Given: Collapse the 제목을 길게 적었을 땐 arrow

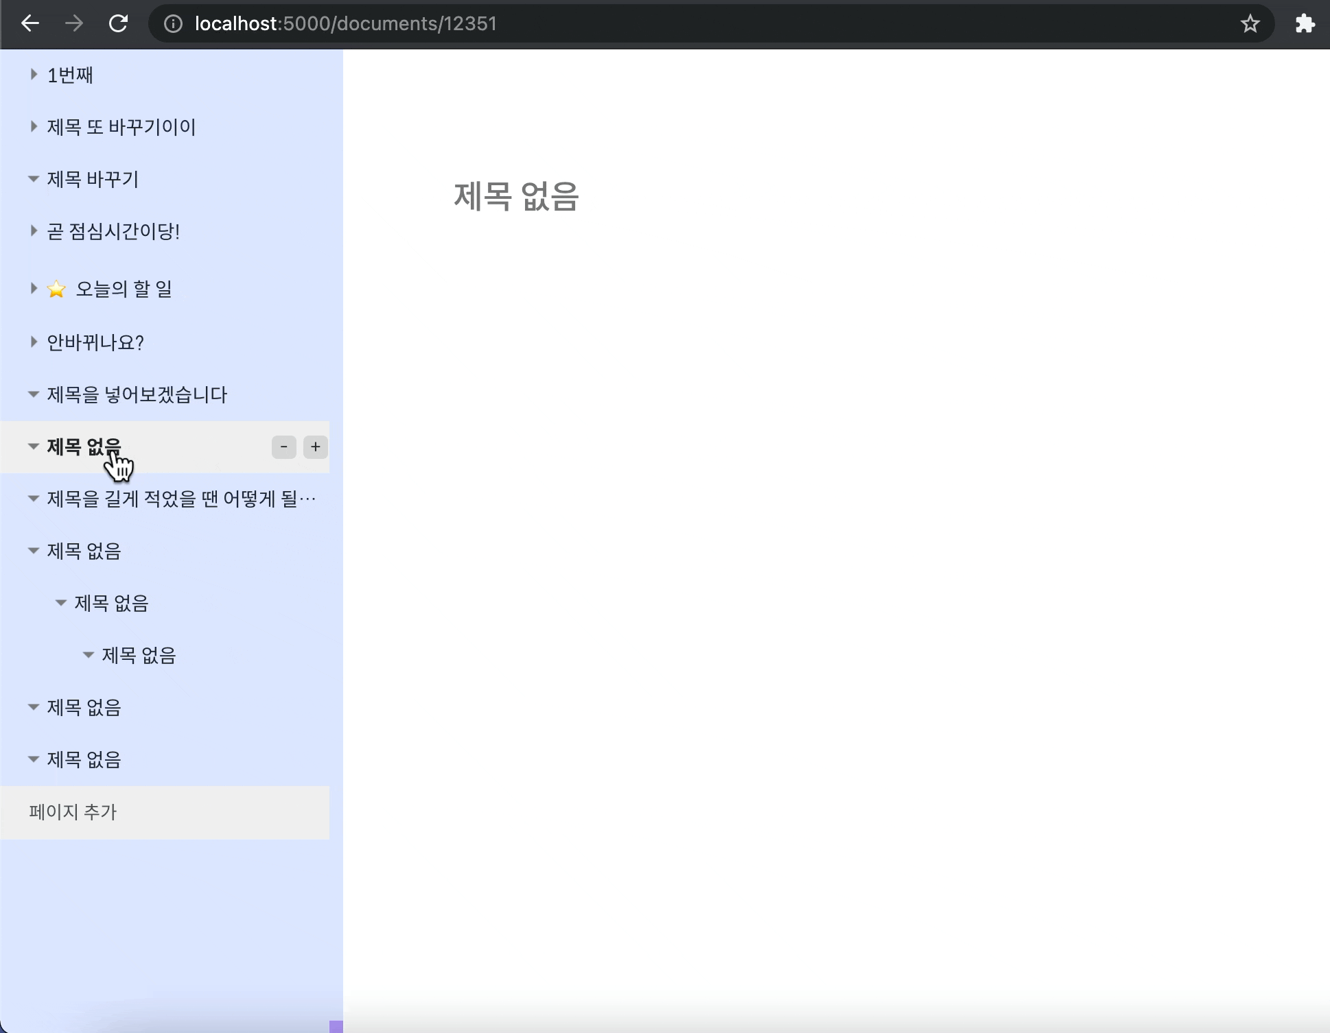Looking at the screenshot, I should [33, 498].
